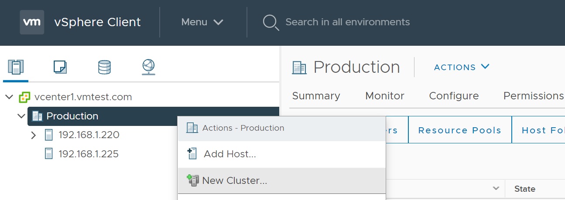Collapse the vcenter1.vmtest.com tree node
Image resolution: width=565 pixels, height=200 pixels.
[x=9, y=97]
